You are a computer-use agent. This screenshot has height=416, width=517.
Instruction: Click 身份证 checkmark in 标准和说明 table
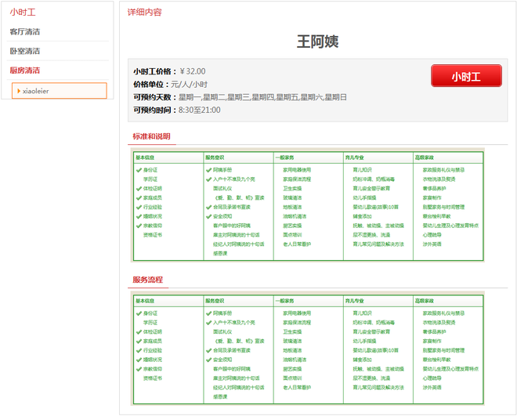pyautogui.click(x=139, y=169)
